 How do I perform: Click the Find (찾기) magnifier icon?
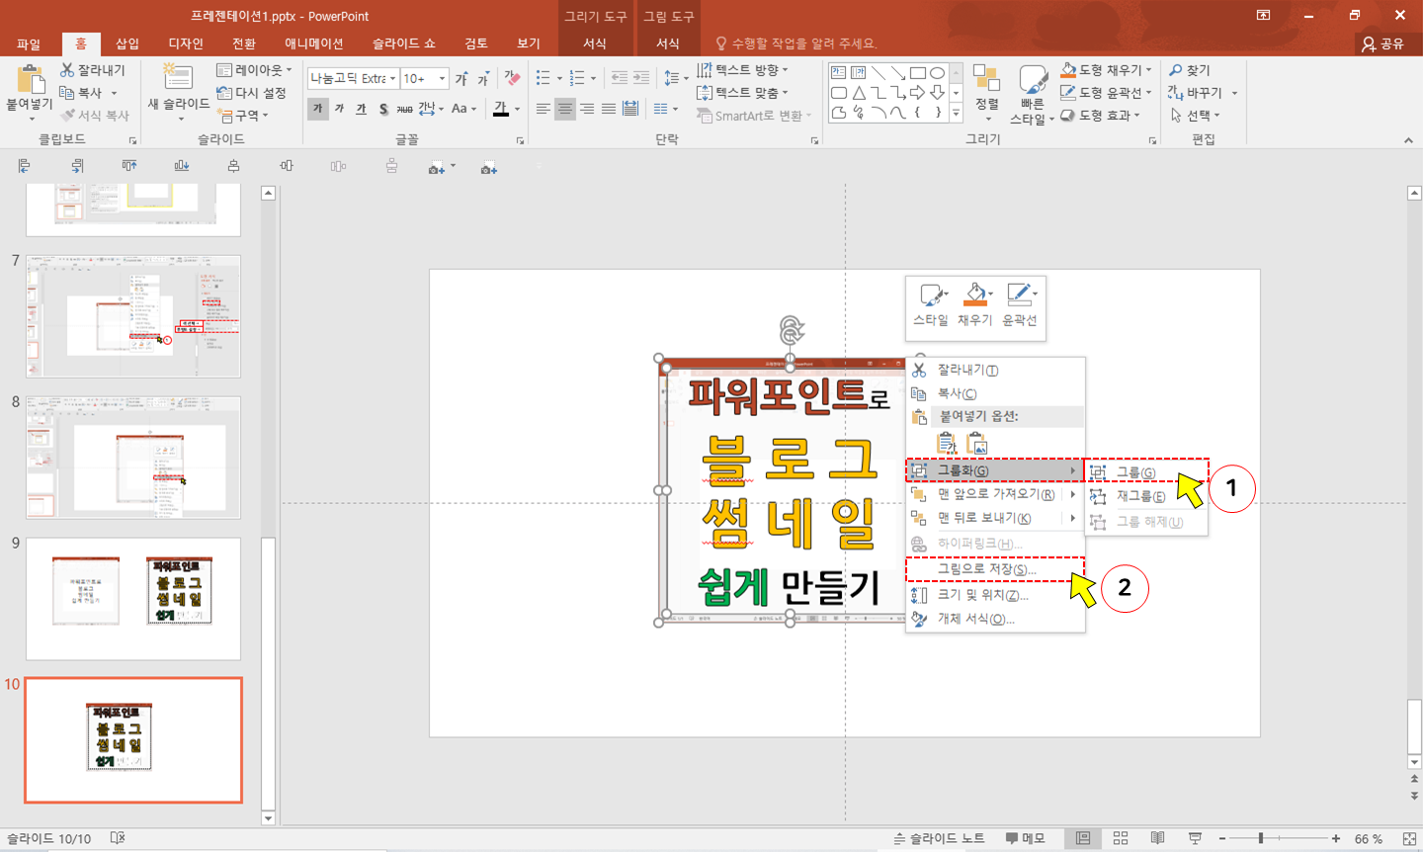1176,70
